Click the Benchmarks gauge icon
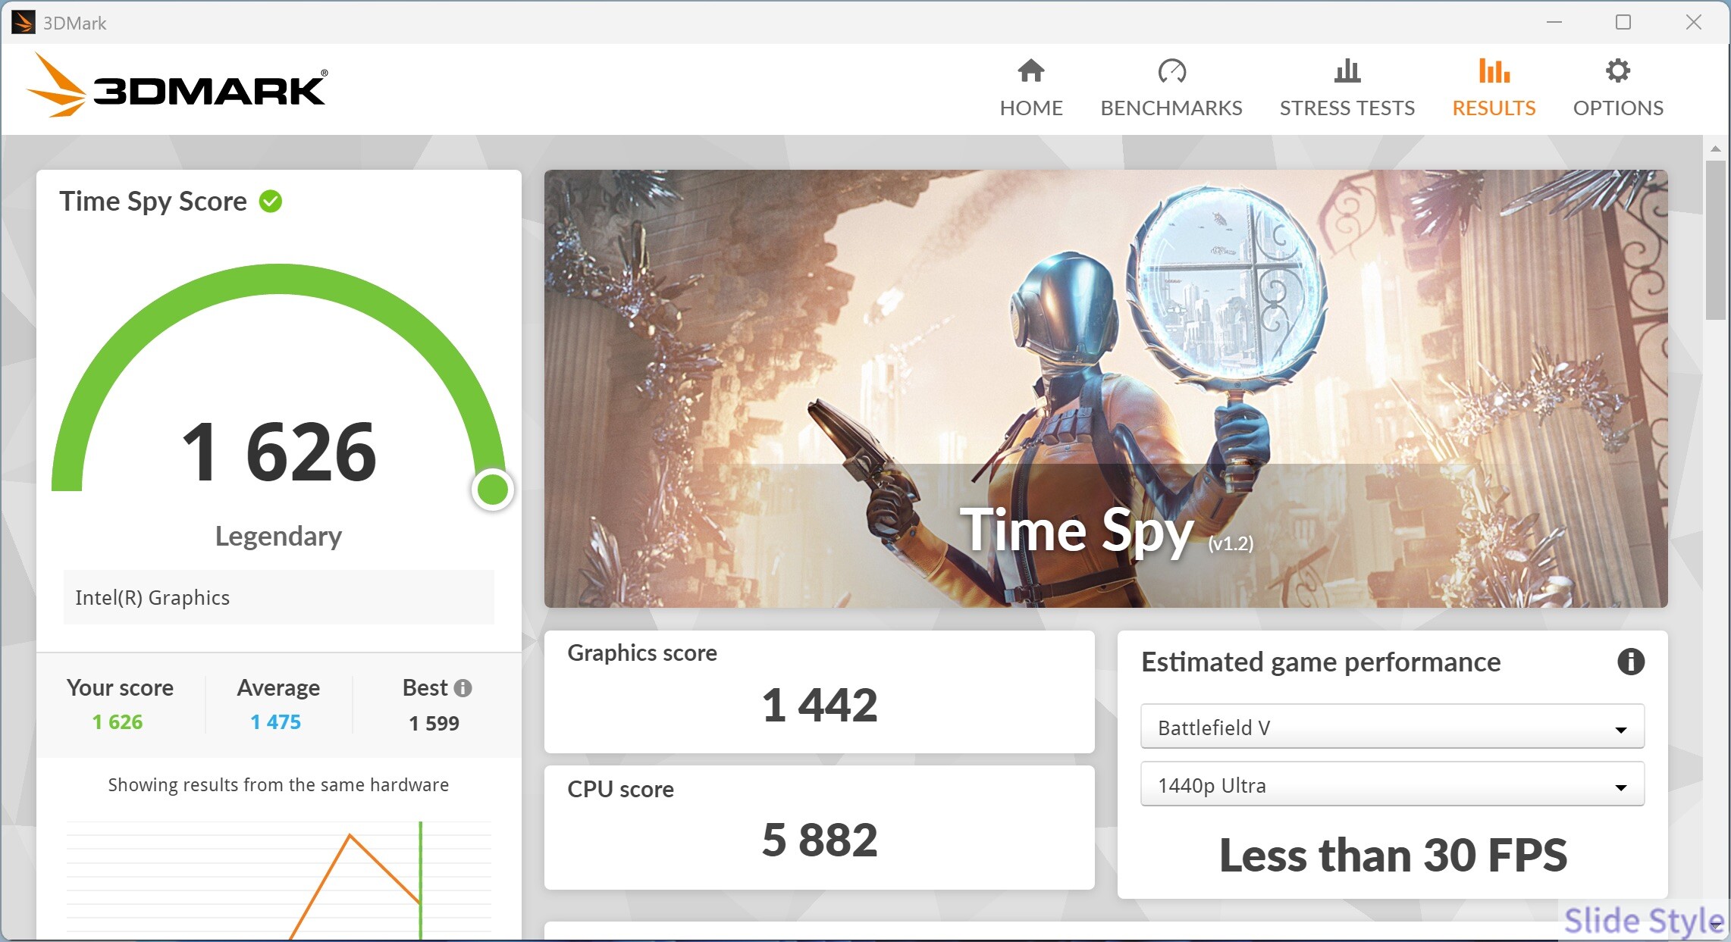1731x942 pixels. (1171, 71)
